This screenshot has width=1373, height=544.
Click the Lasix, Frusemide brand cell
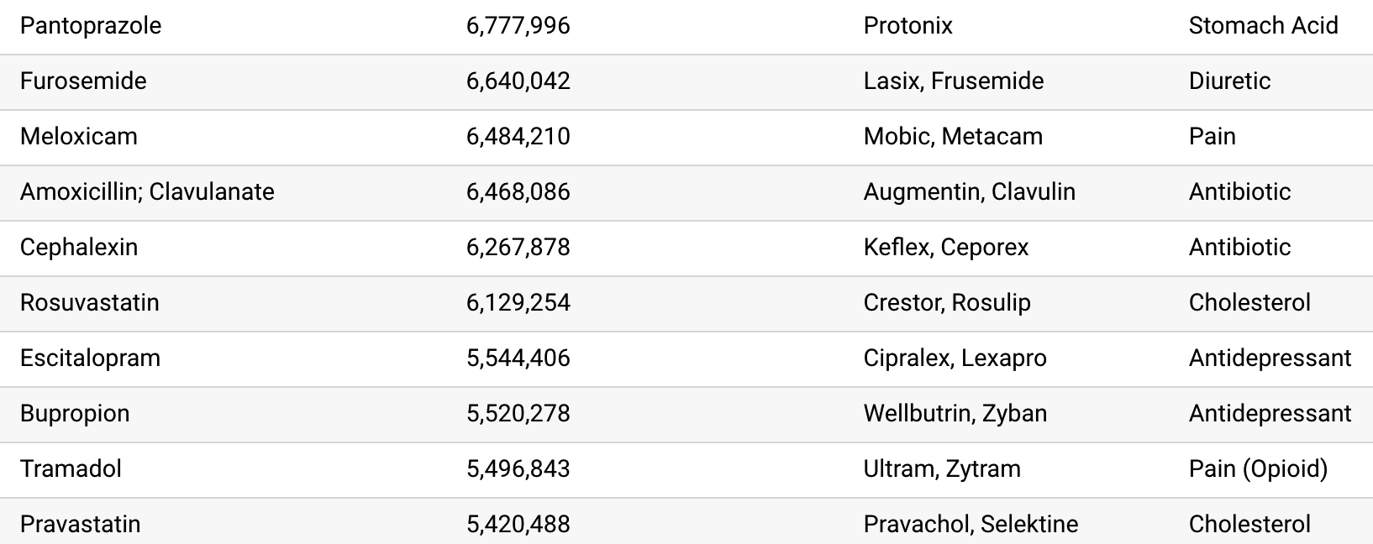point(954,81)
